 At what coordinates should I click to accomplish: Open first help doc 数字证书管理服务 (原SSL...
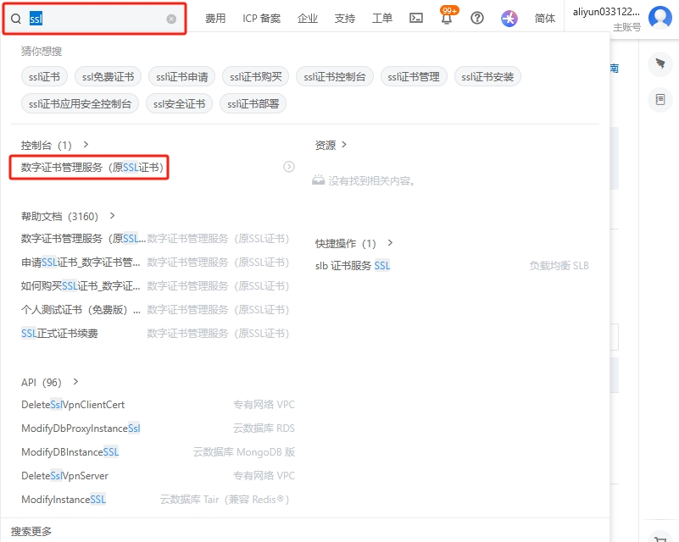click(x=83, y=238)
